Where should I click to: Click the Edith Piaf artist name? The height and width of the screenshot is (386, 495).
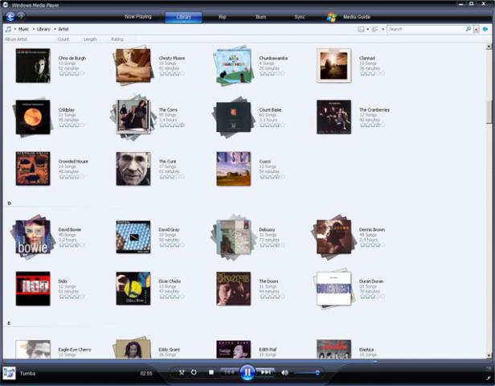click(268, 349)
